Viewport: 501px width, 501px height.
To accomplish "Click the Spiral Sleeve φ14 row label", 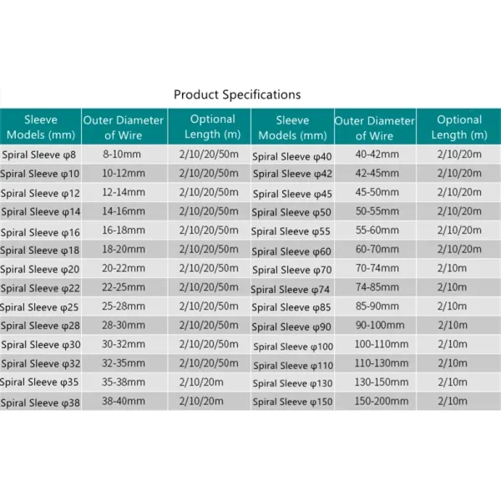I will pos(41,211).
